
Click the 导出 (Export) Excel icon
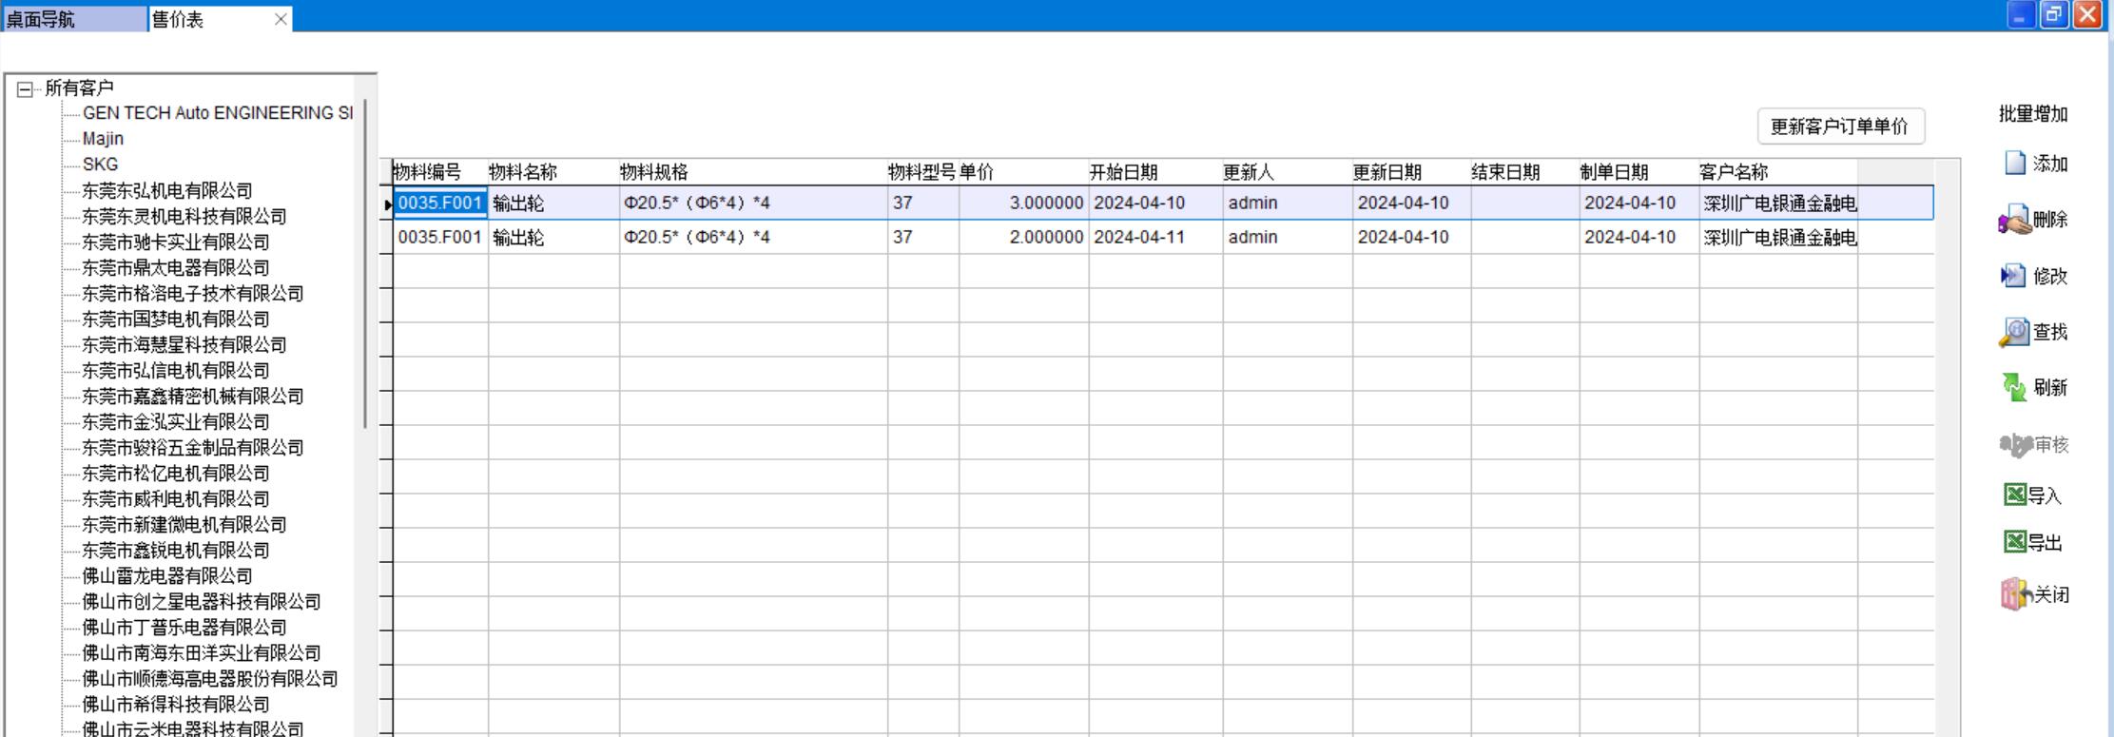(x=2014, y=542)
